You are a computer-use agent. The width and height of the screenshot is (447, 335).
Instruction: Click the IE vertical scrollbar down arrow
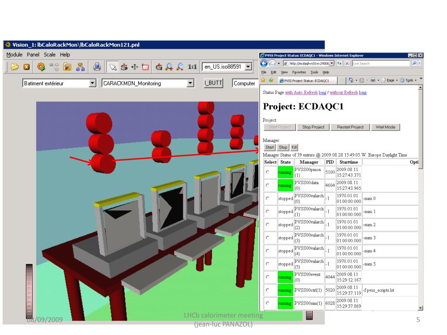coord(420,308)
